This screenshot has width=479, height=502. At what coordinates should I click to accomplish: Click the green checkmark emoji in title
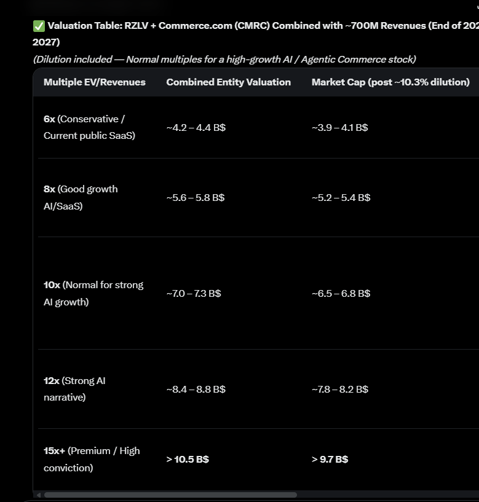39,26
